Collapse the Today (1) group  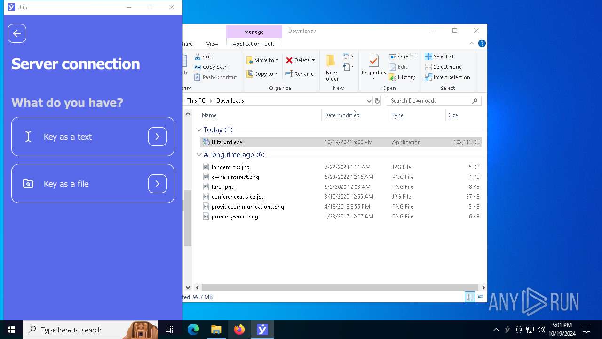(x=199, y=130)
